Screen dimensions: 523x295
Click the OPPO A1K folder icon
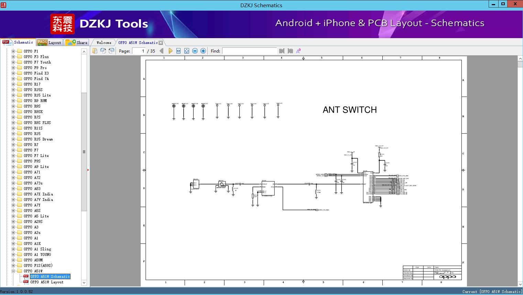(20, 243)
